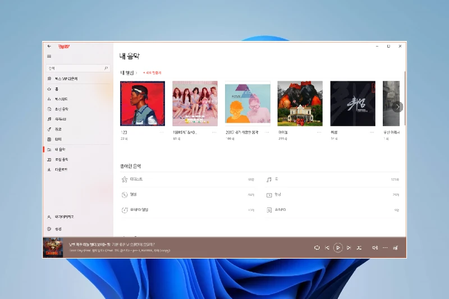Click the now-playing album art thumbnail

[x=53, y=247]
